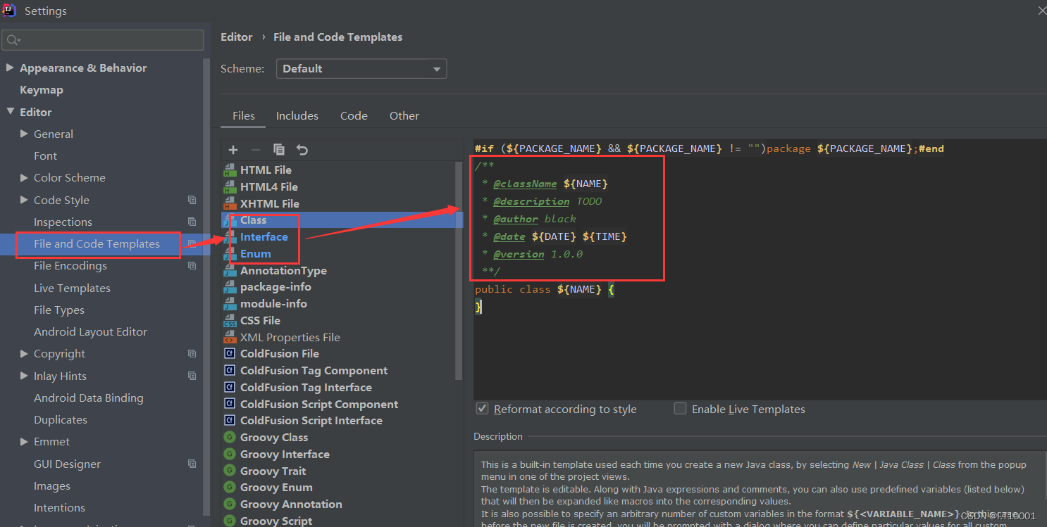Click the template list vertical scrollbar
Viewport: 1047px width, 527px height.
pos(459,271)
